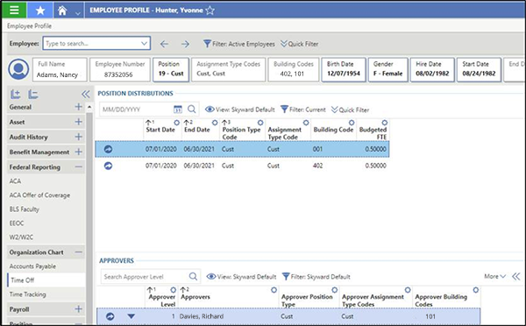526x326 pixels.
Task: Click the Building Code column options circle
Action: pos(352,123)
